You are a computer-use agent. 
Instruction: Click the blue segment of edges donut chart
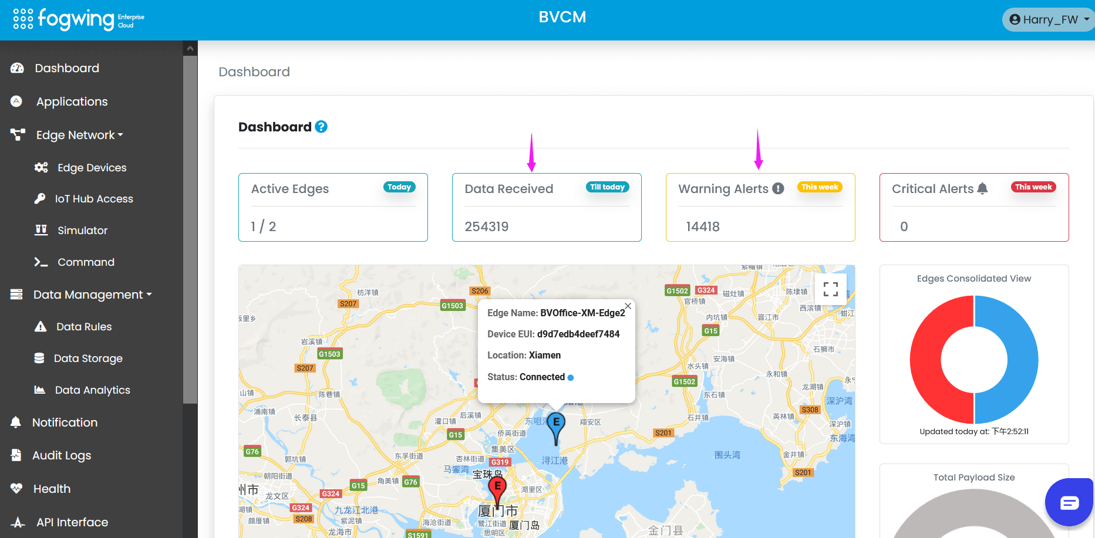[x=1023, y=360]
